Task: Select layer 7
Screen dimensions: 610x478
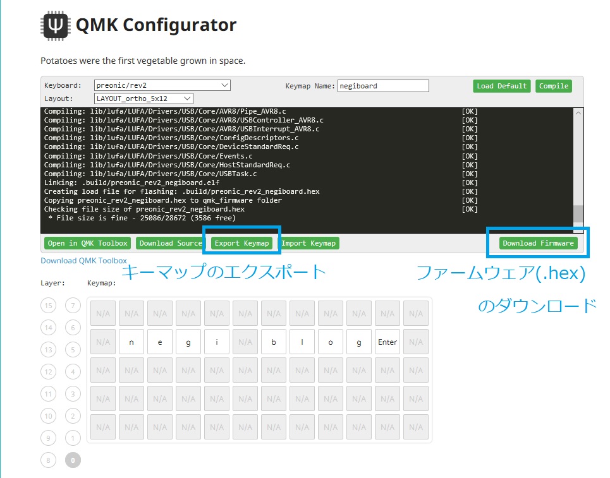Action: [x=73, y=306]
